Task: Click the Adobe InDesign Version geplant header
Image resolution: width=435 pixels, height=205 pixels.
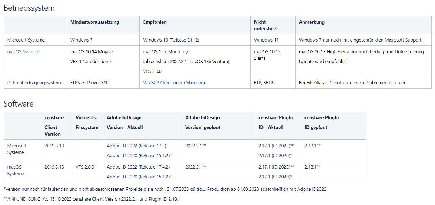Action: point(203,123)
